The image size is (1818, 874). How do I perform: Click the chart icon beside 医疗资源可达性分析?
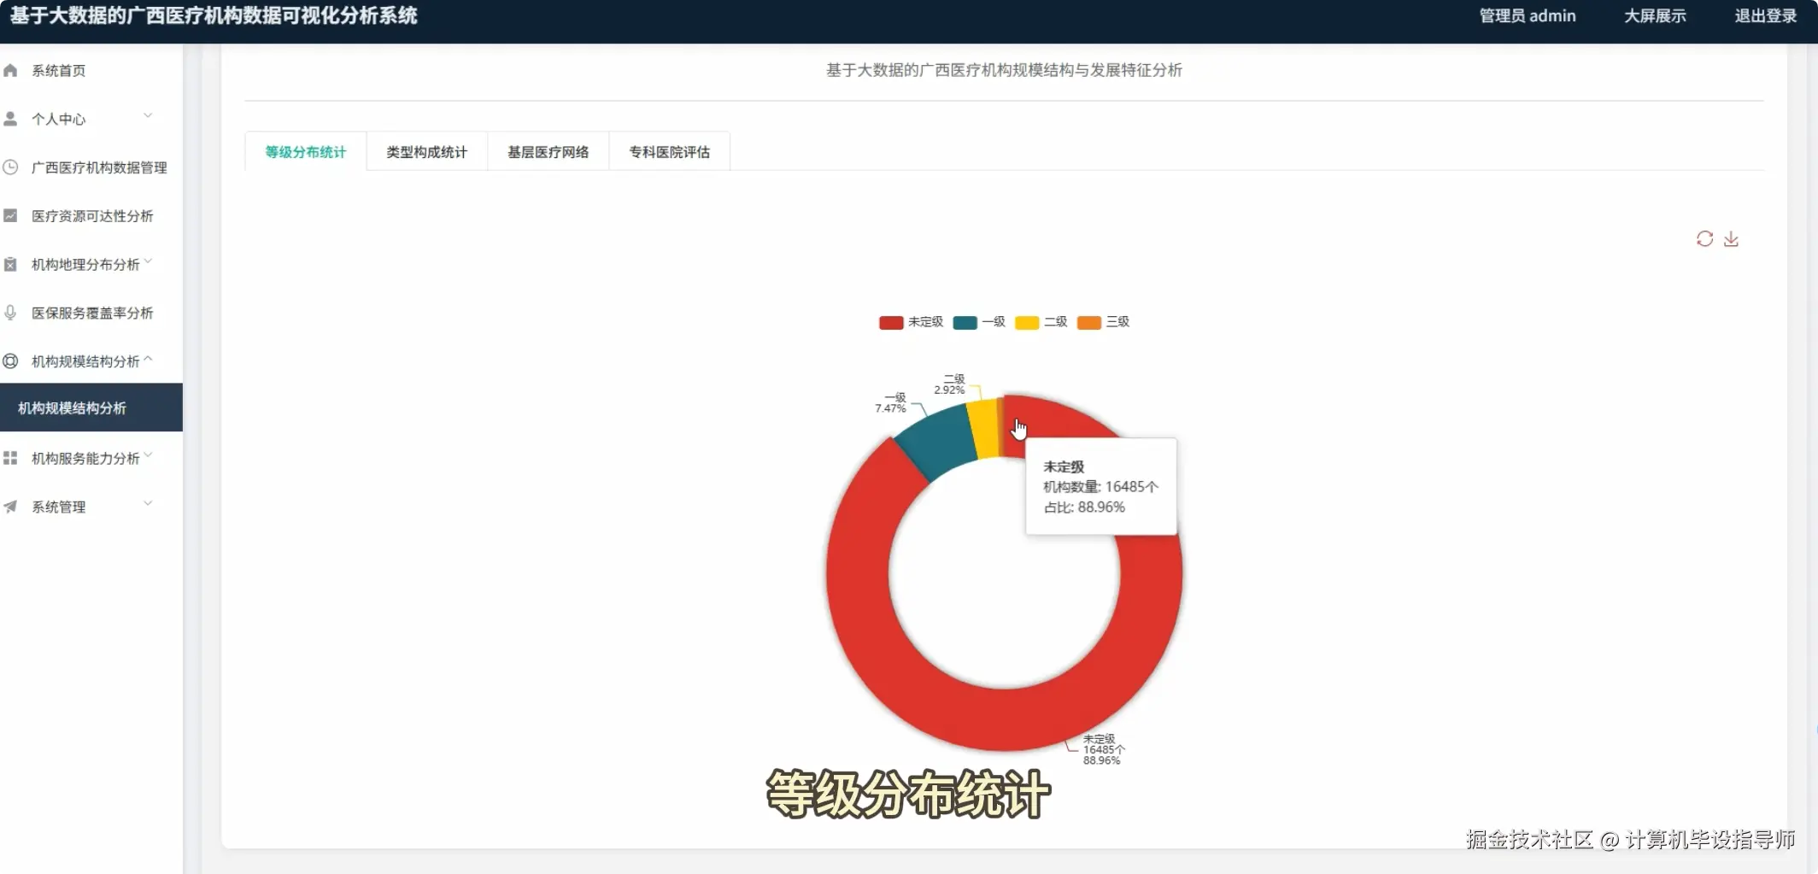click(10, 215)
